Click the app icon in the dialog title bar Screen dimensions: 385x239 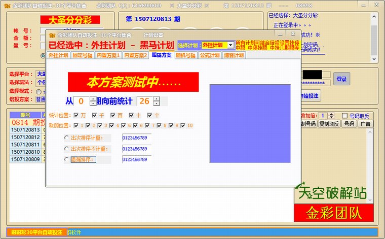[x=52, y=36]
